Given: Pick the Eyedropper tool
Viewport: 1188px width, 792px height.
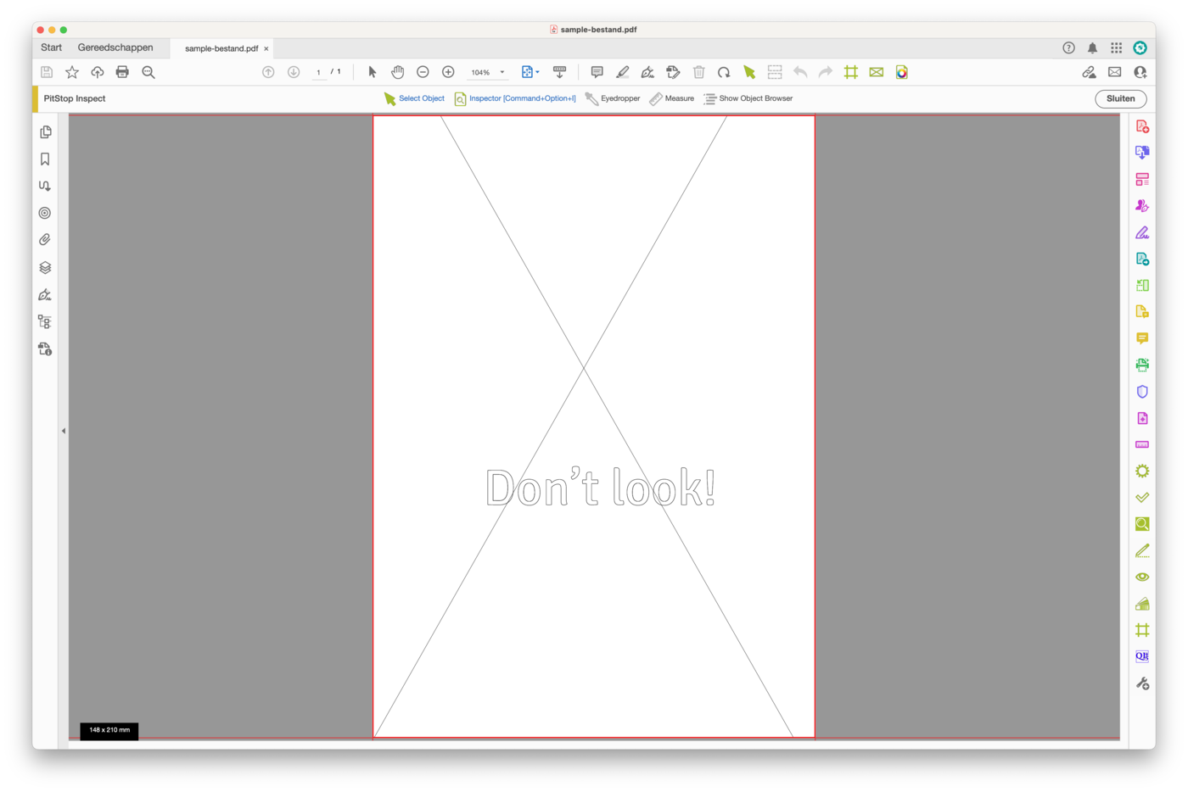Looking at the screenshot, I should (613, 99).
